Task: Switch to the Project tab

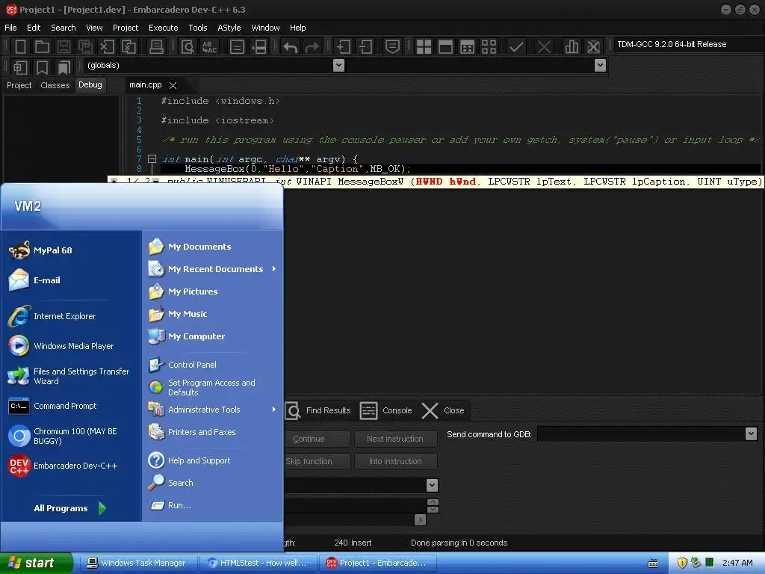Action: click(x=19, y=85)
